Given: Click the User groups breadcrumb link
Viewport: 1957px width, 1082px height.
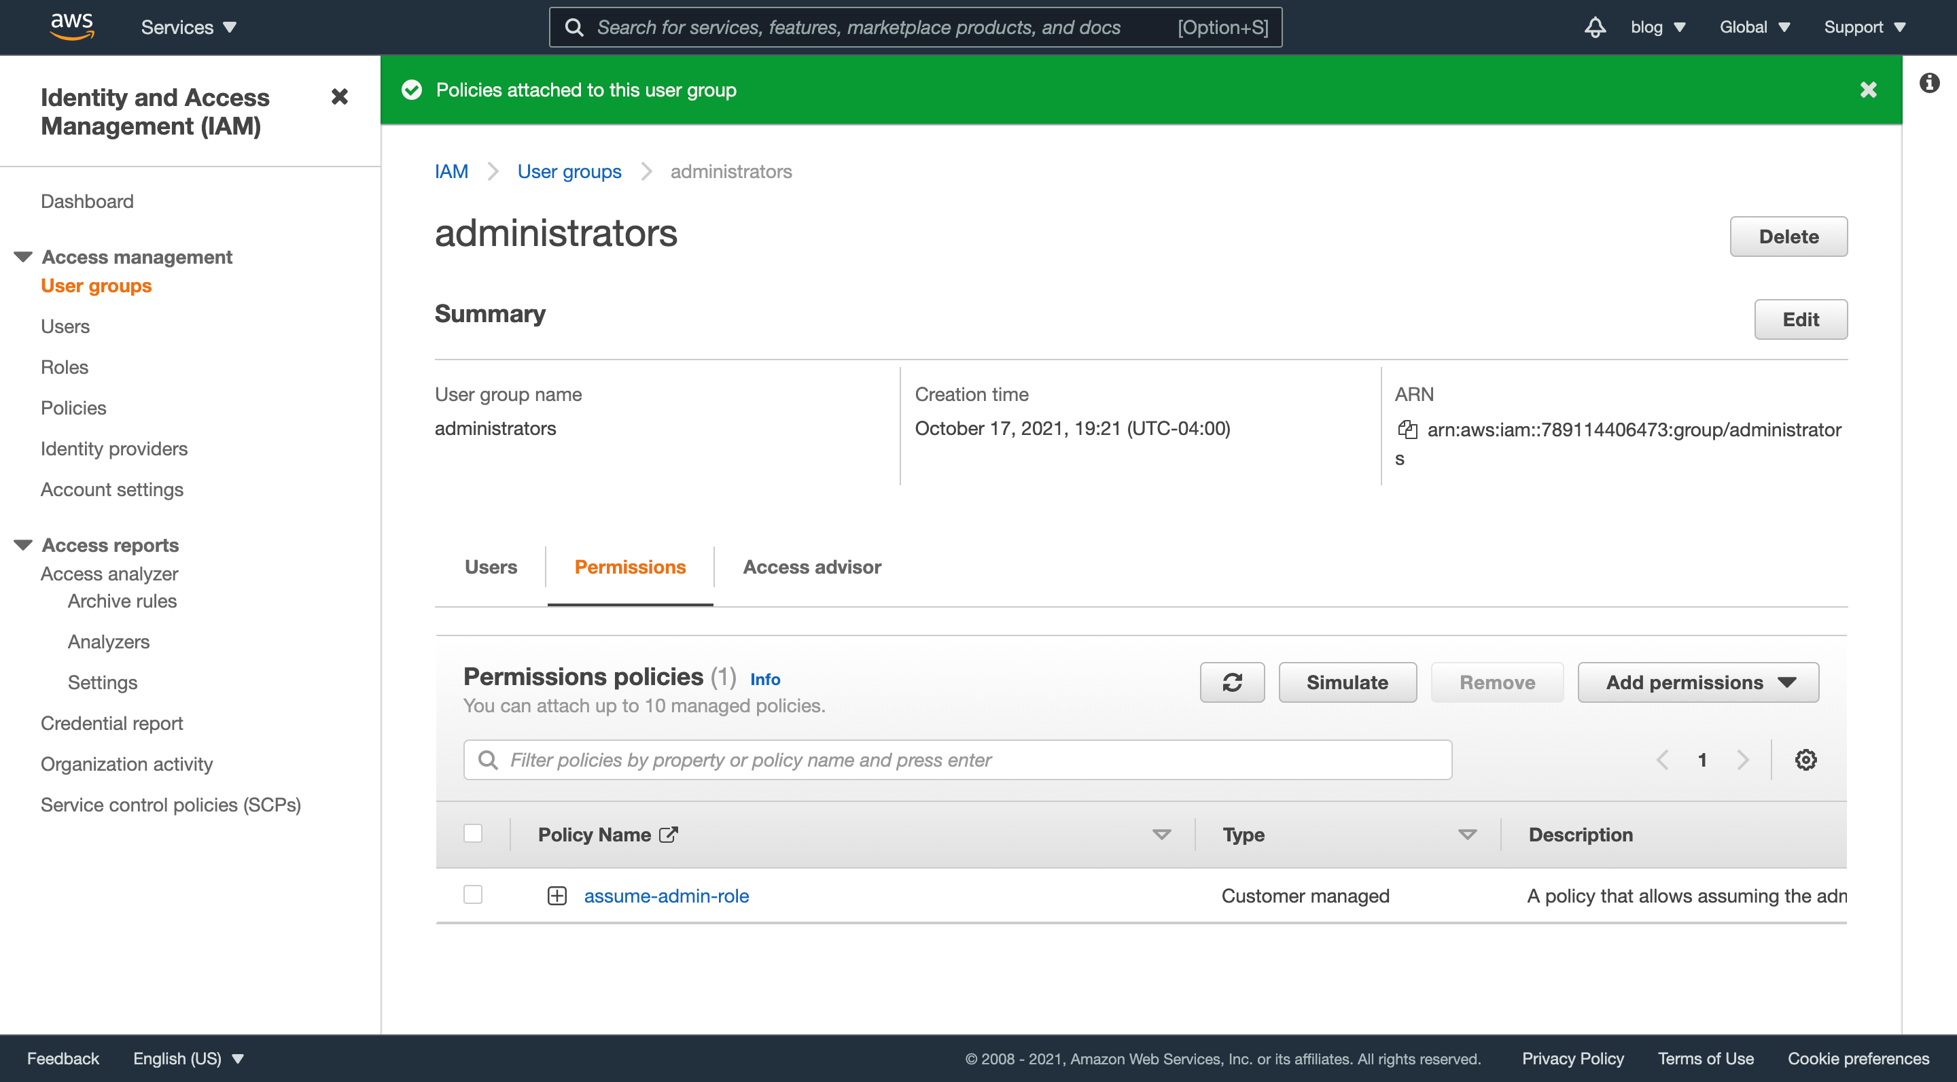Looking at the screenshot, I should tap(569, 172).
